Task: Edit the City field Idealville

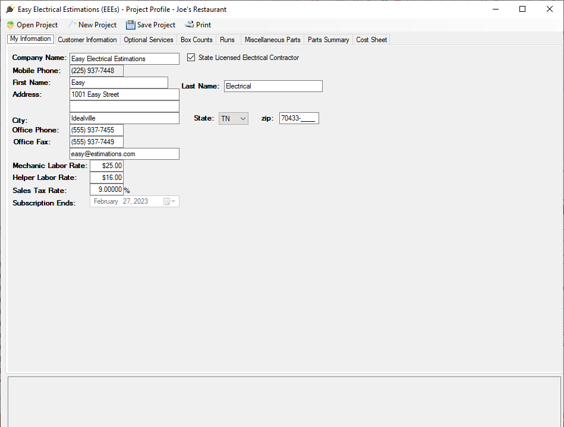Action: (x=124, y=118)
